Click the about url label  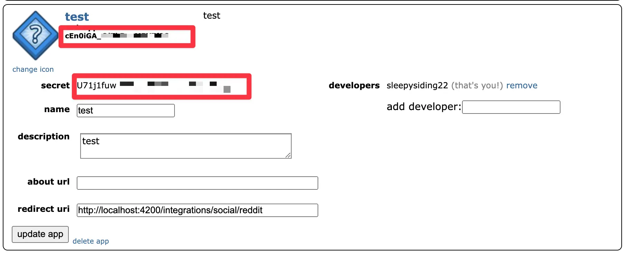[x=48, y=182]
